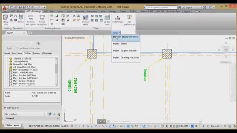The height and width of the screenshot is (133, 237).
Task: Toggle polar tracking on the status bar
Action: click(x=96, y=126)
